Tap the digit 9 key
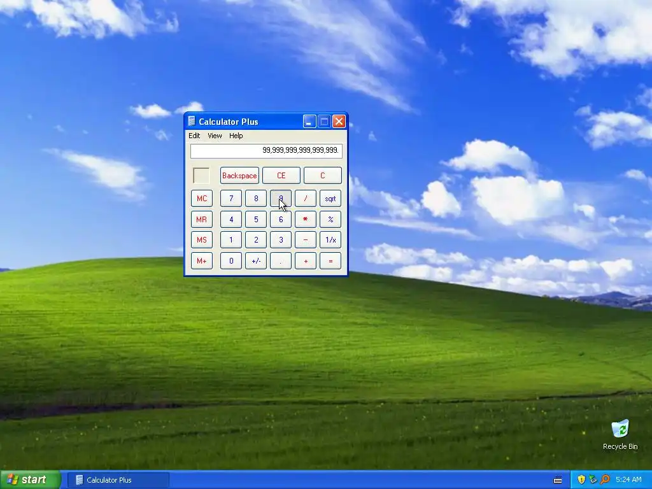Image resolution: width=652 pixels, height=489 pixels. tap(281, 199)
